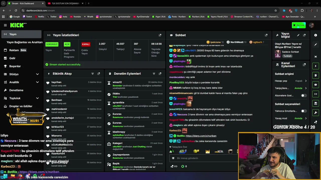Toggle the moderation log document icon in right toolbar
The height and width of the screenshot is (180, 321).
[315, 75]
